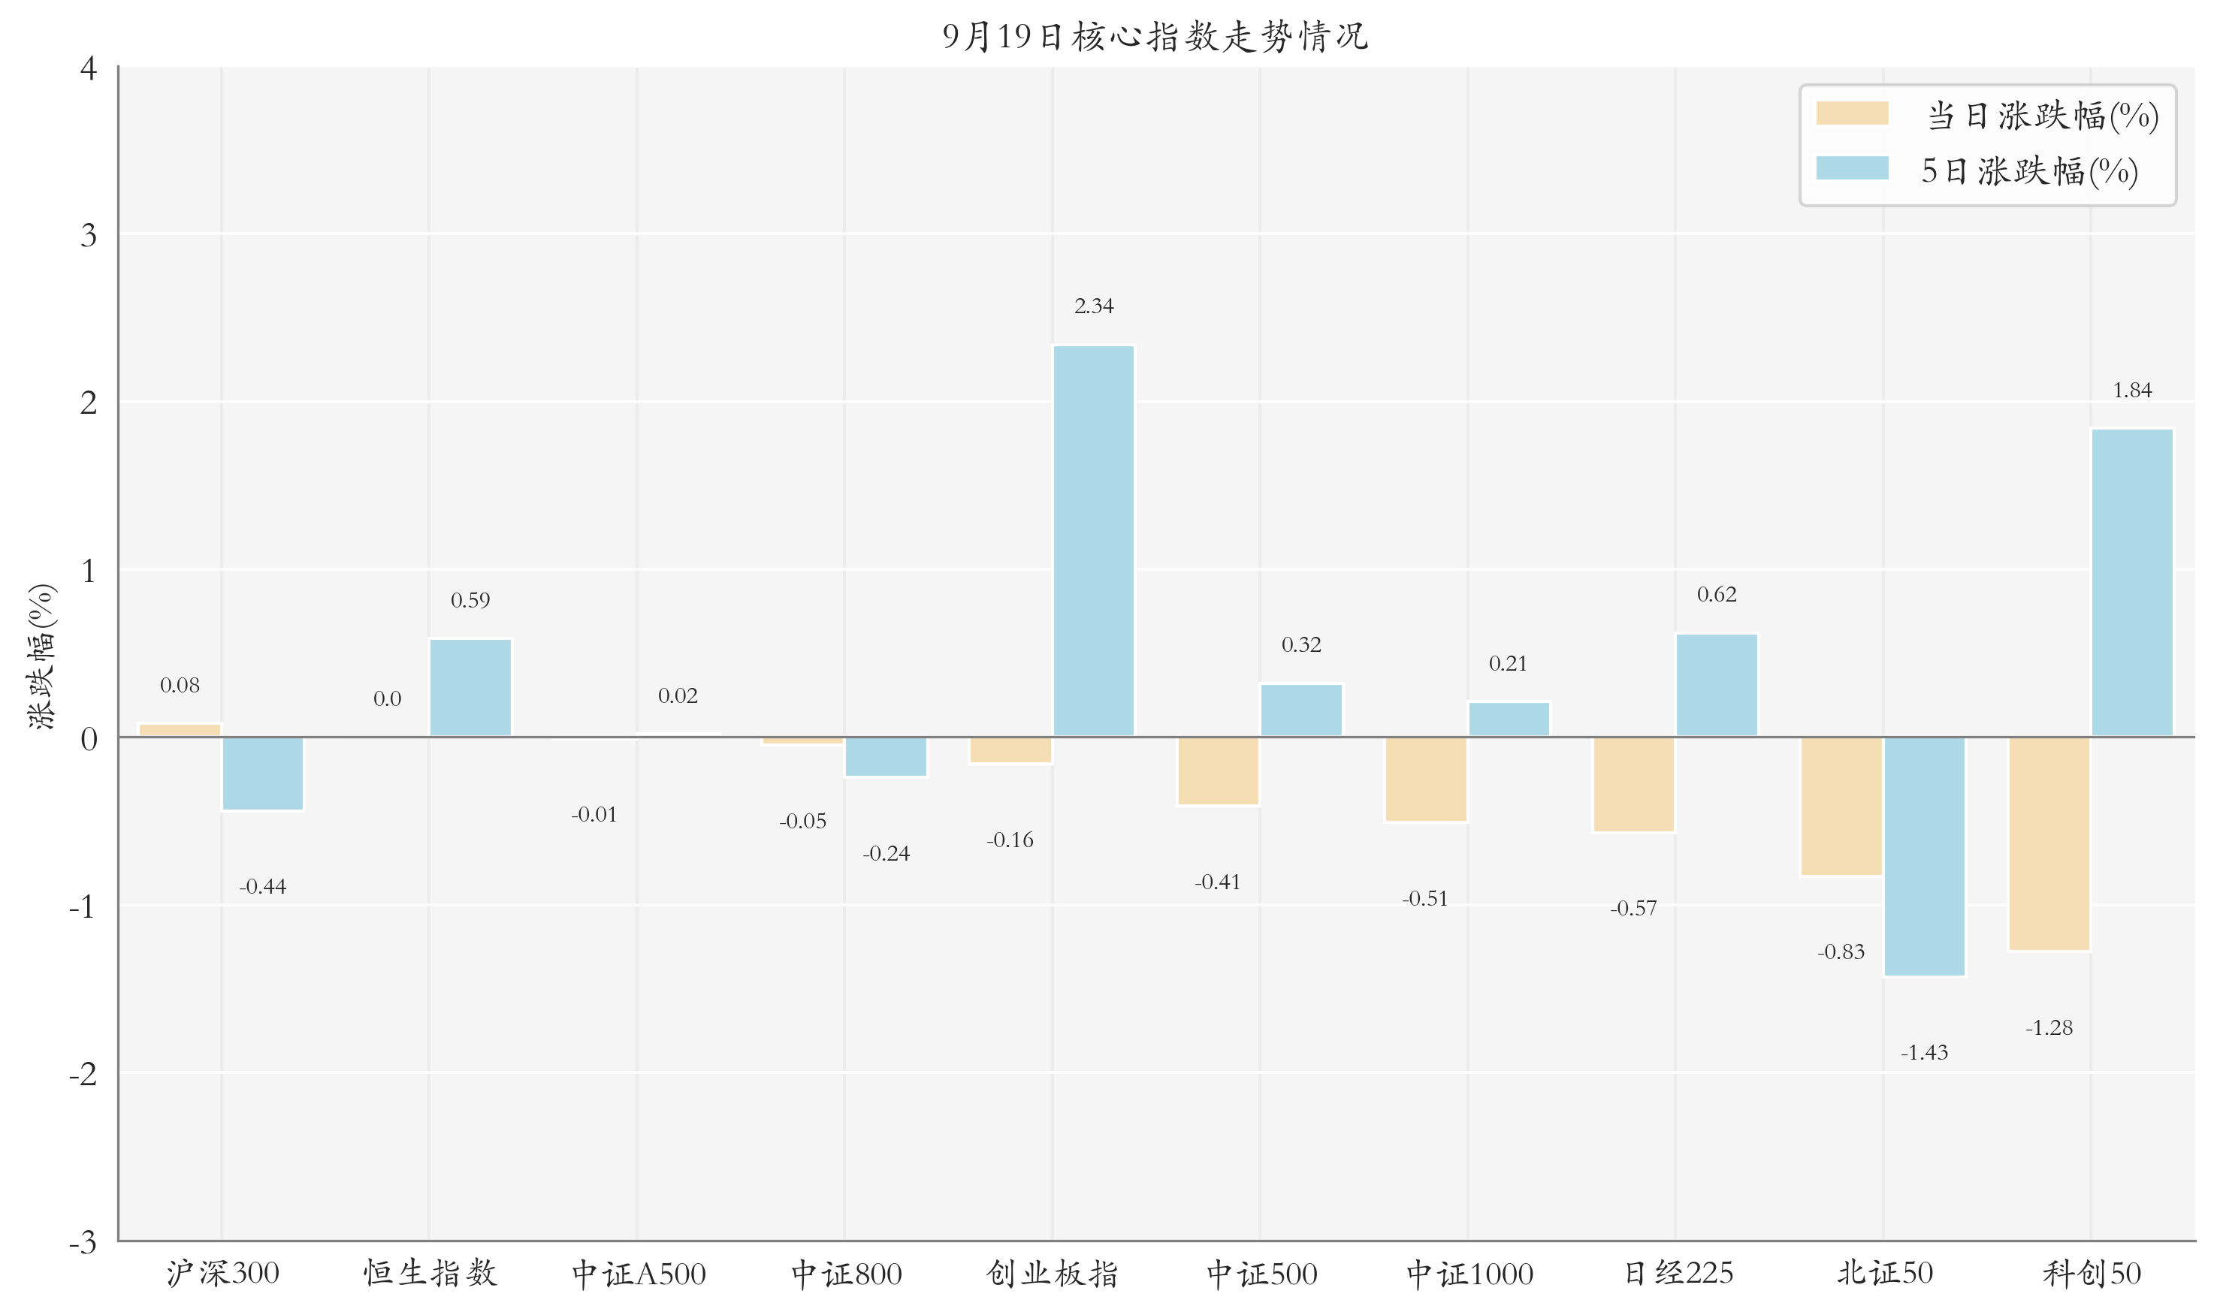Select the 创业板指 blue bar labeled 2.34
2217x1315 pixels.
[1093, 541]
